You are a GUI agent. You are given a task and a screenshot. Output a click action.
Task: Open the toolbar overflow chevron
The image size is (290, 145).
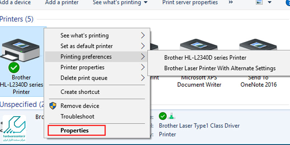[x=231, y=3]
